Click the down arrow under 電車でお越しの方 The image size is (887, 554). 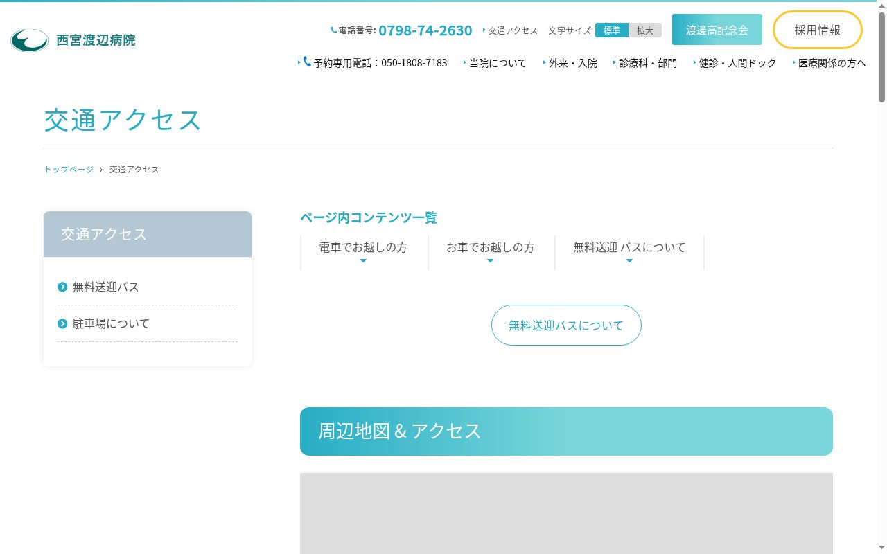tap(363, 261)
